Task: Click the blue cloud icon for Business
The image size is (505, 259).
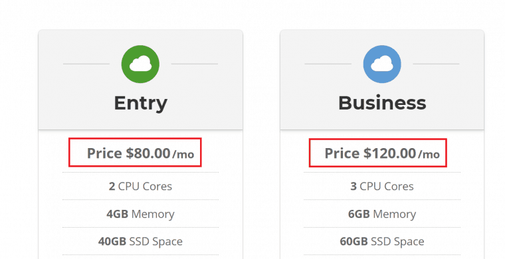Action: tap(382, 64)
